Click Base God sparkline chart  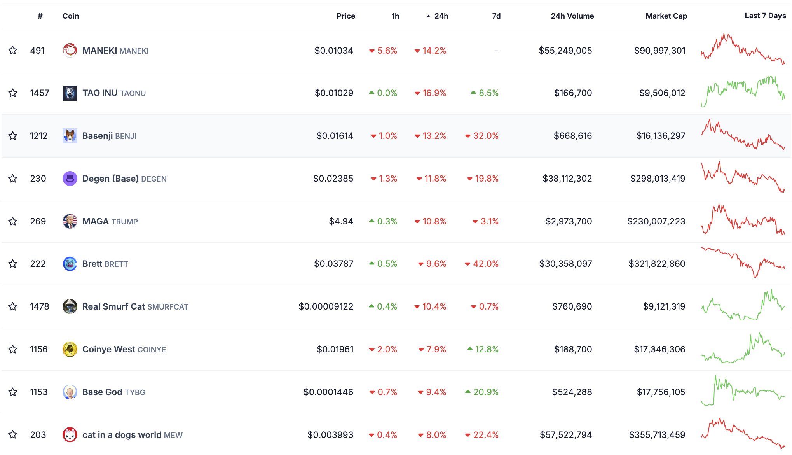pos(743,390)
